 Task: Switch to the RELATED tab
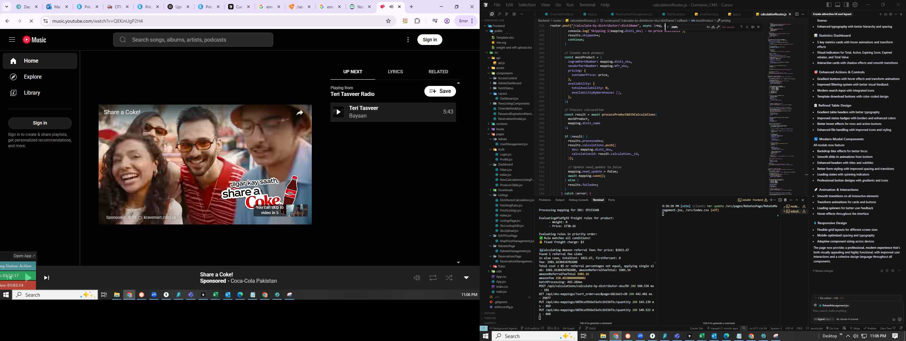(438, 72)
